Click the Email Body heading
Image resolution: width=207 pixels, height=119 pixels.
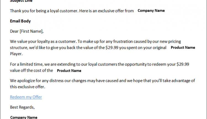coord(20,21)
